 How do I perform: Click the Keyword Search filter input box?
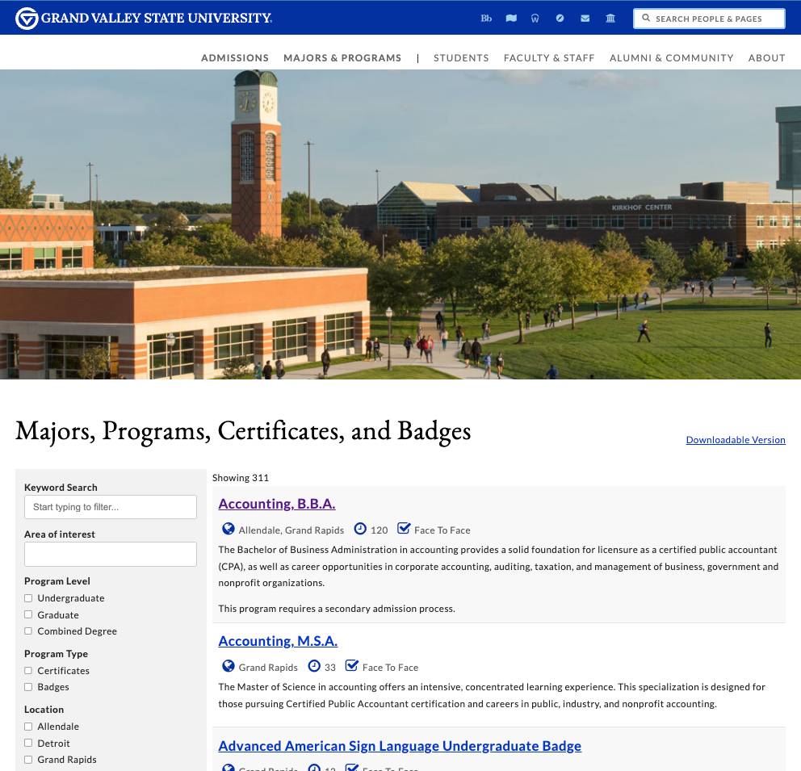tap(110, 506)
